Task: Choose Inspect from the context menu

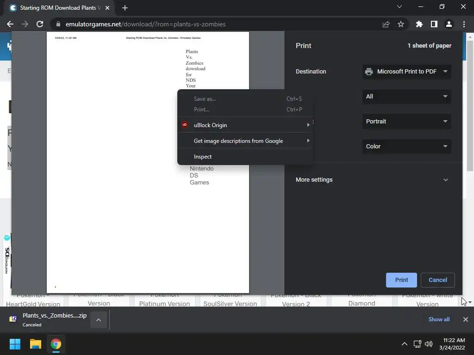Action: (245, 156)
